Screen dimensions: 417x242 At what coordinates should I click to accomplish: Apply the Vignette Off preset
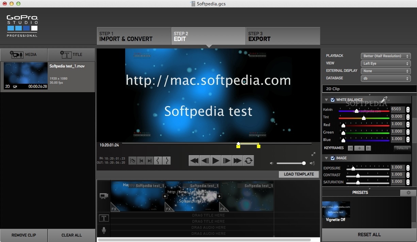click(x=336, y=211)
